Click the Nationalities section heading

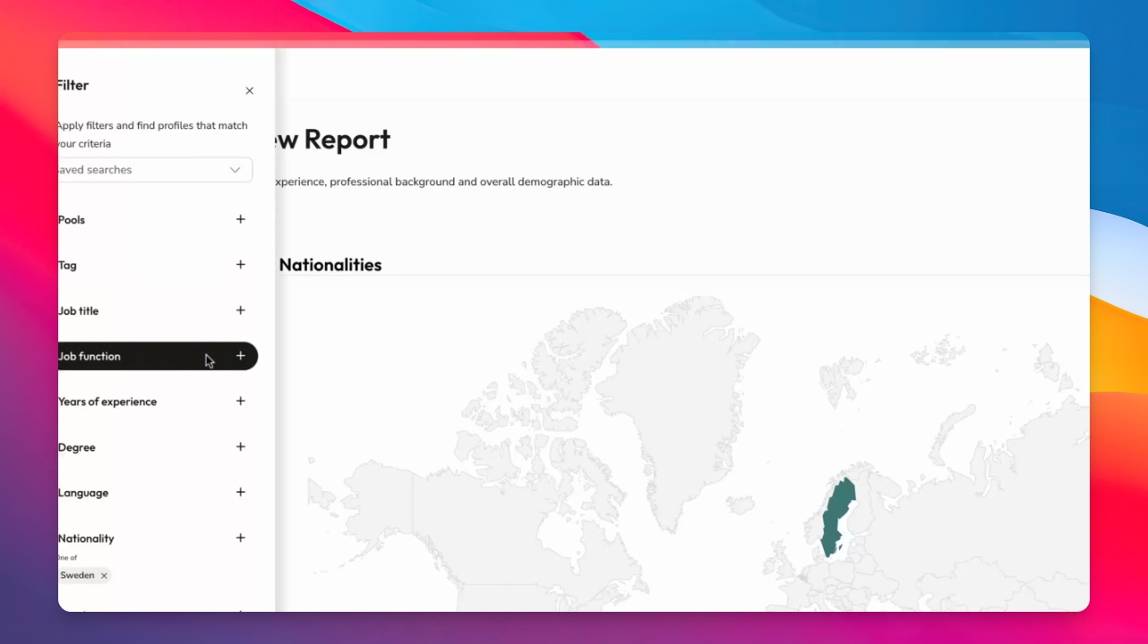tap(330, 265)
